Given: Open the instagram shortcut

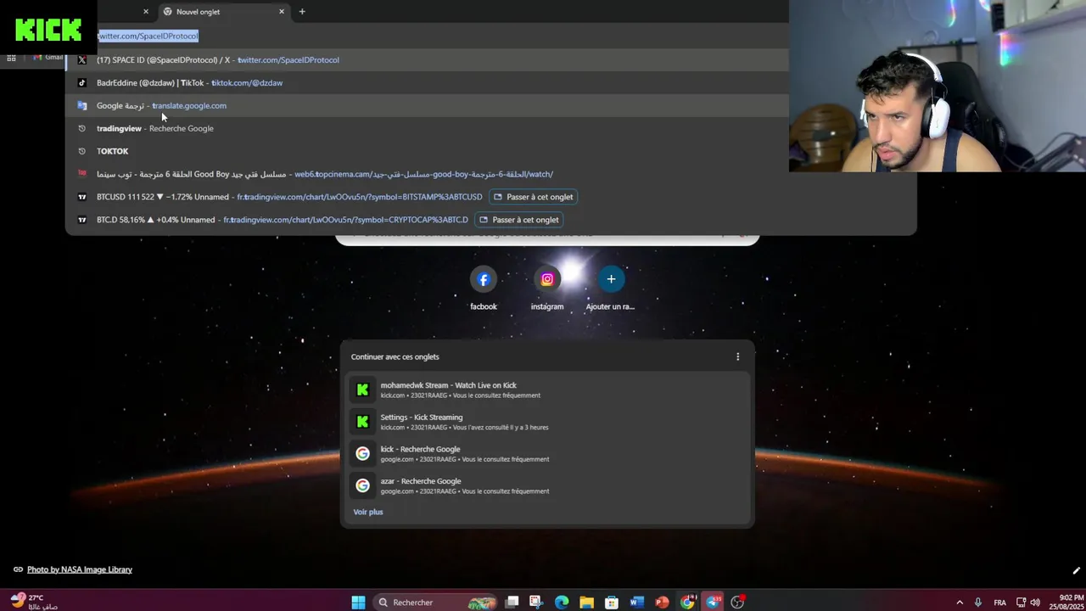Looking at the screenshot, I should (x=547, y=289).
